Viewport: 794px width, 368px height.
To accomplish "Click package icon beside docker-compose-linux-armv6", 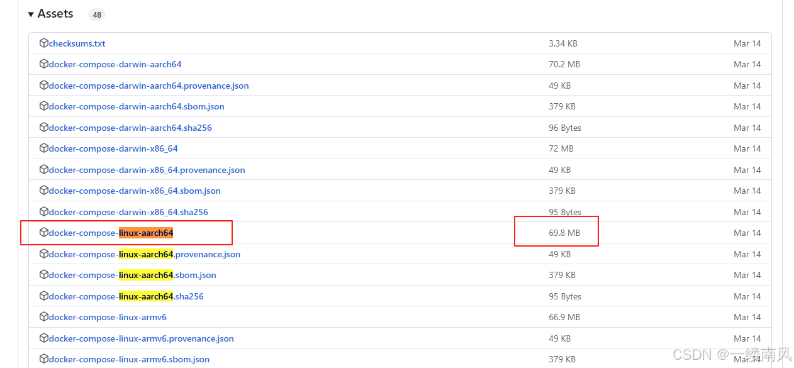I will (44, 317).
